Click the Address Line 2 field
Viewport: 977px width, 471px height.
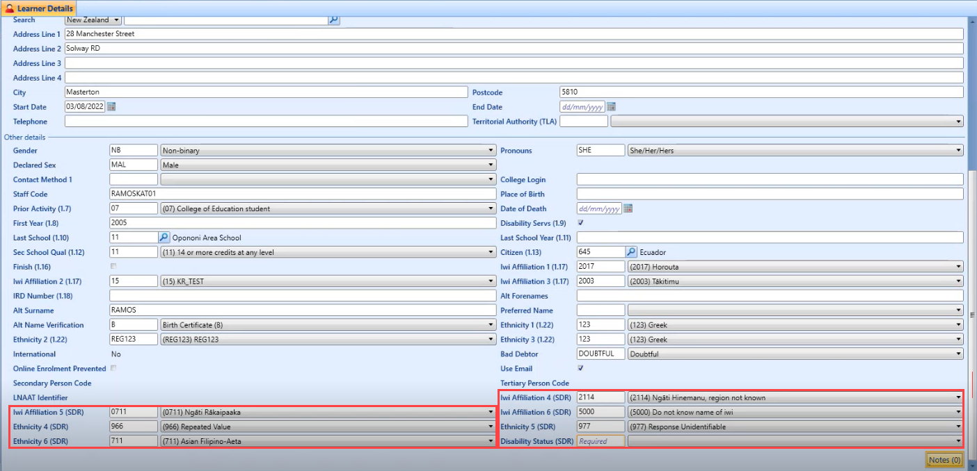click(x=514, y=49)
